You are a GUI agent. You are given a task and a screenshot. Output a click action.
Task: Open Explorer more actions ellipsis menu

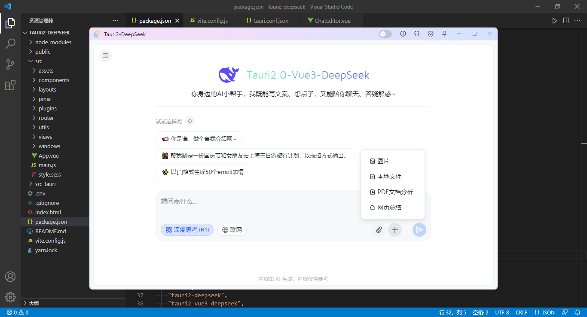[116, 21]
